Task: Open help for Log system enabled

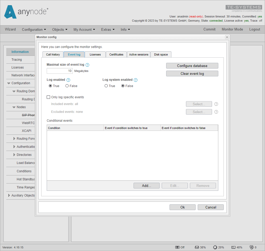Action: 136,80
